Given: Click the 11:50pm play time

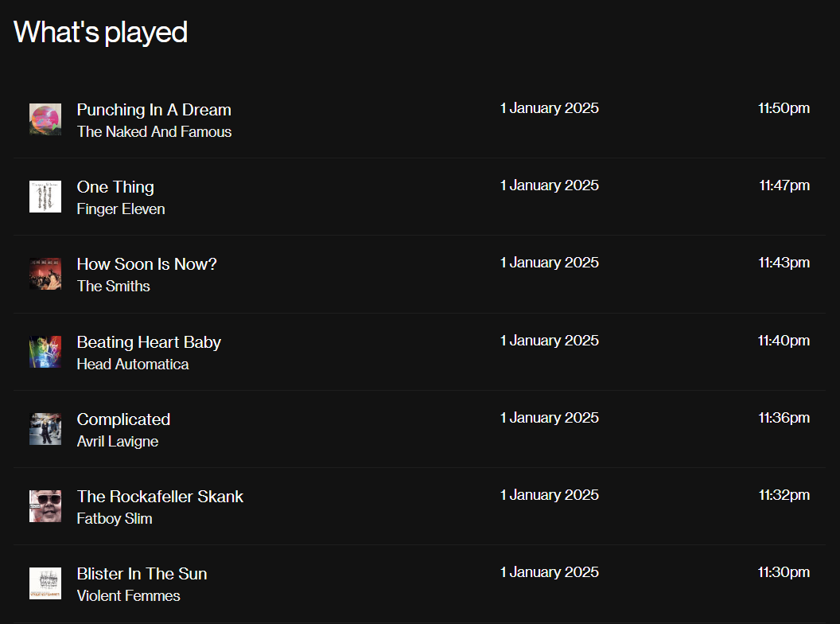Looking at the screenshot, I should tap(784, 108).
